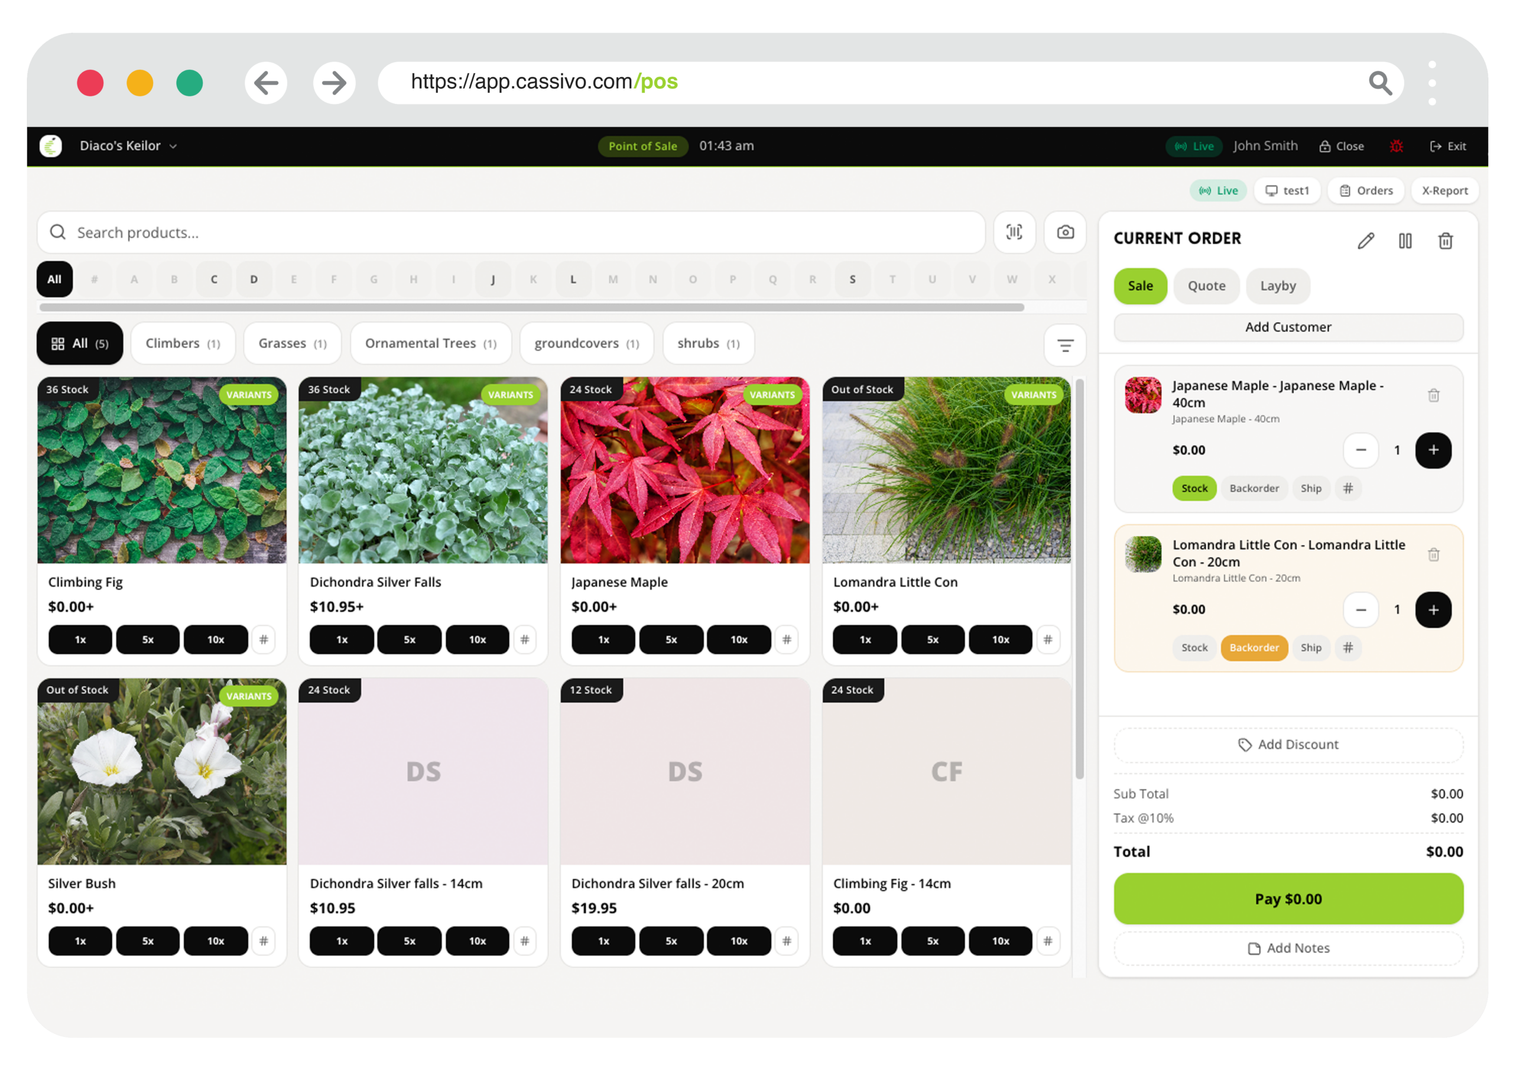Click the red bug report icon
1513x1065 pixels.
coord(1396,147)
